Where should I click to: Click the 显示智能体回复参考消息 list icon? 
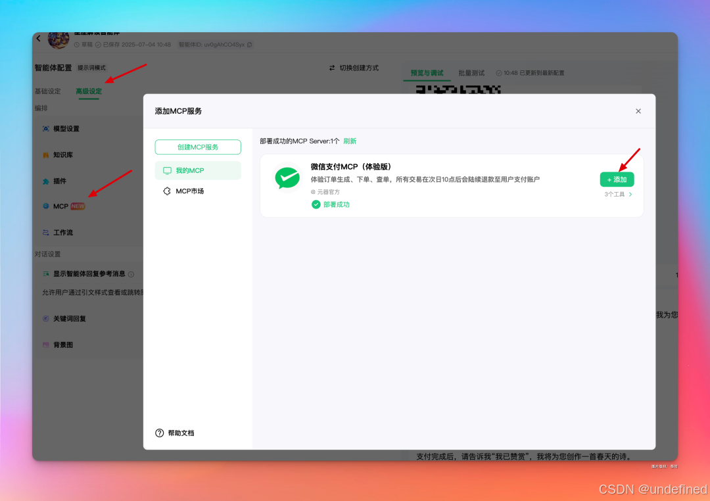point(46,274)
